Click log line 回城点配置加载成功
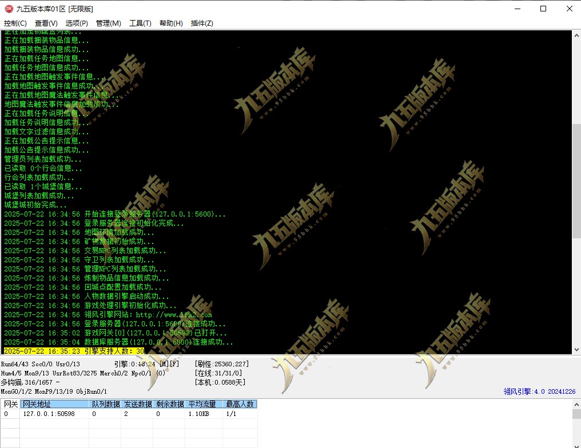The image size is (581, 448). [x=82, y=287]
